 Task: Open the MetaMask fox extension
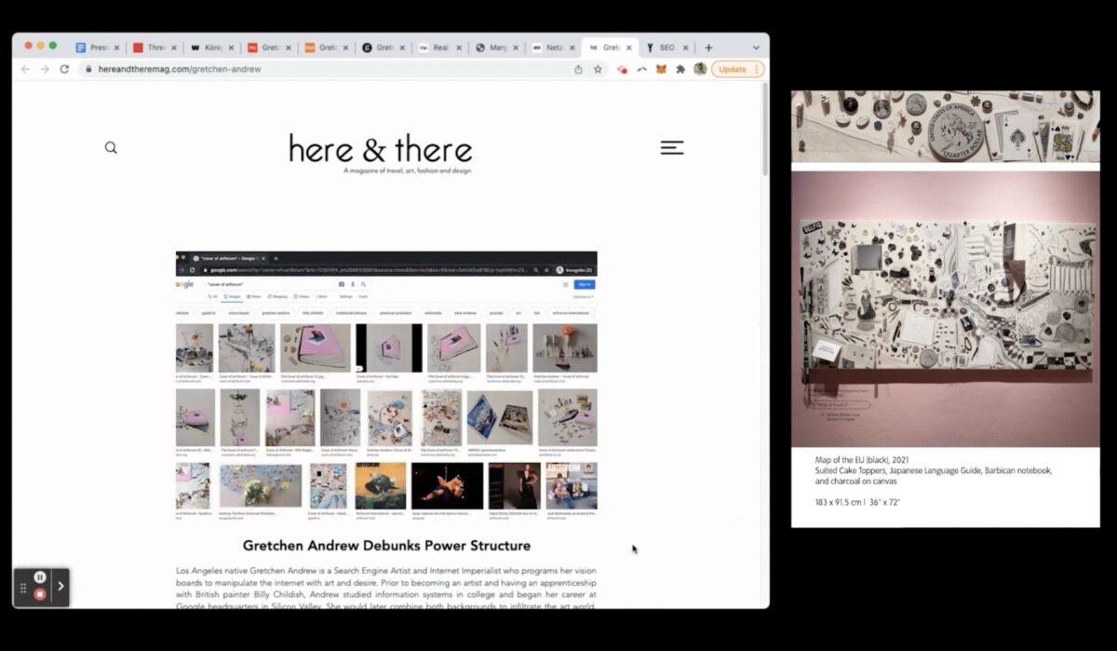coord(661,69)
